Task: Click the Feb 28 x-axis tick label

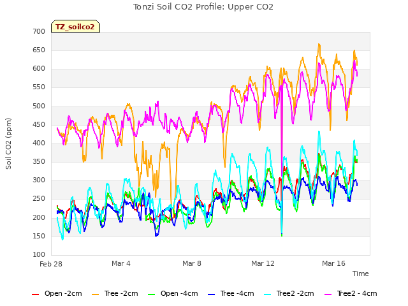Action: click(x=51, y=264)
